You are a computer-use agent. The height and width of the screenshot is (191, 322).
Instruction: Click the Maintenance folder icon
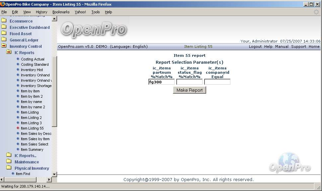[9, 162]
